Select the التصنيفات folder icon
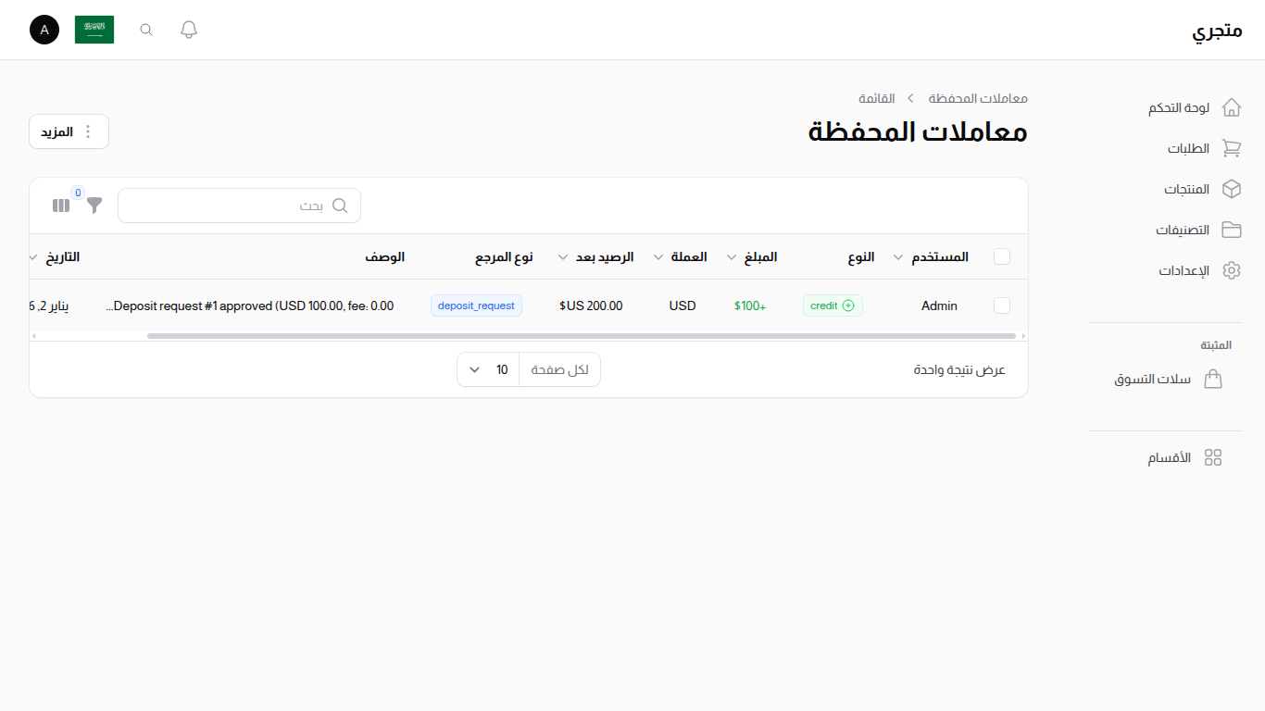1265x711 pixels. 1232,229
